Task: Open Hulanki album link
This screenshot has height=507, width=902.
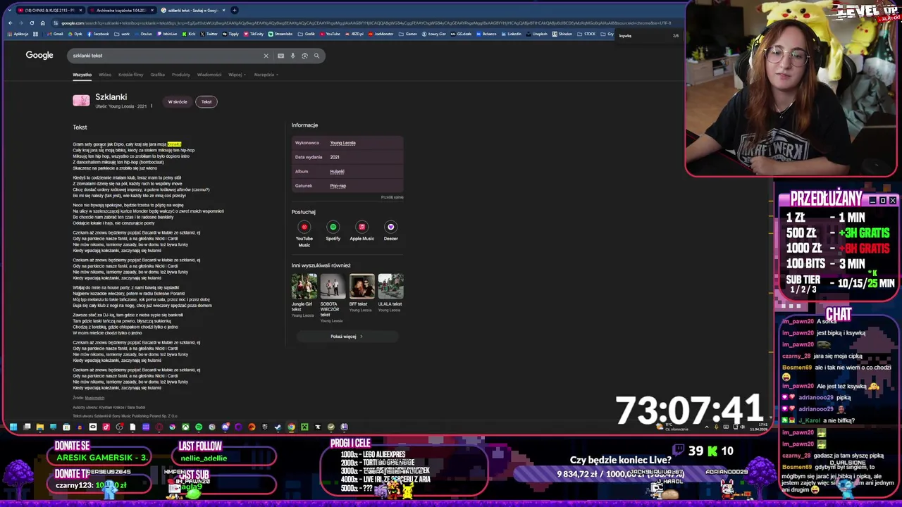Action: [337, 171]
